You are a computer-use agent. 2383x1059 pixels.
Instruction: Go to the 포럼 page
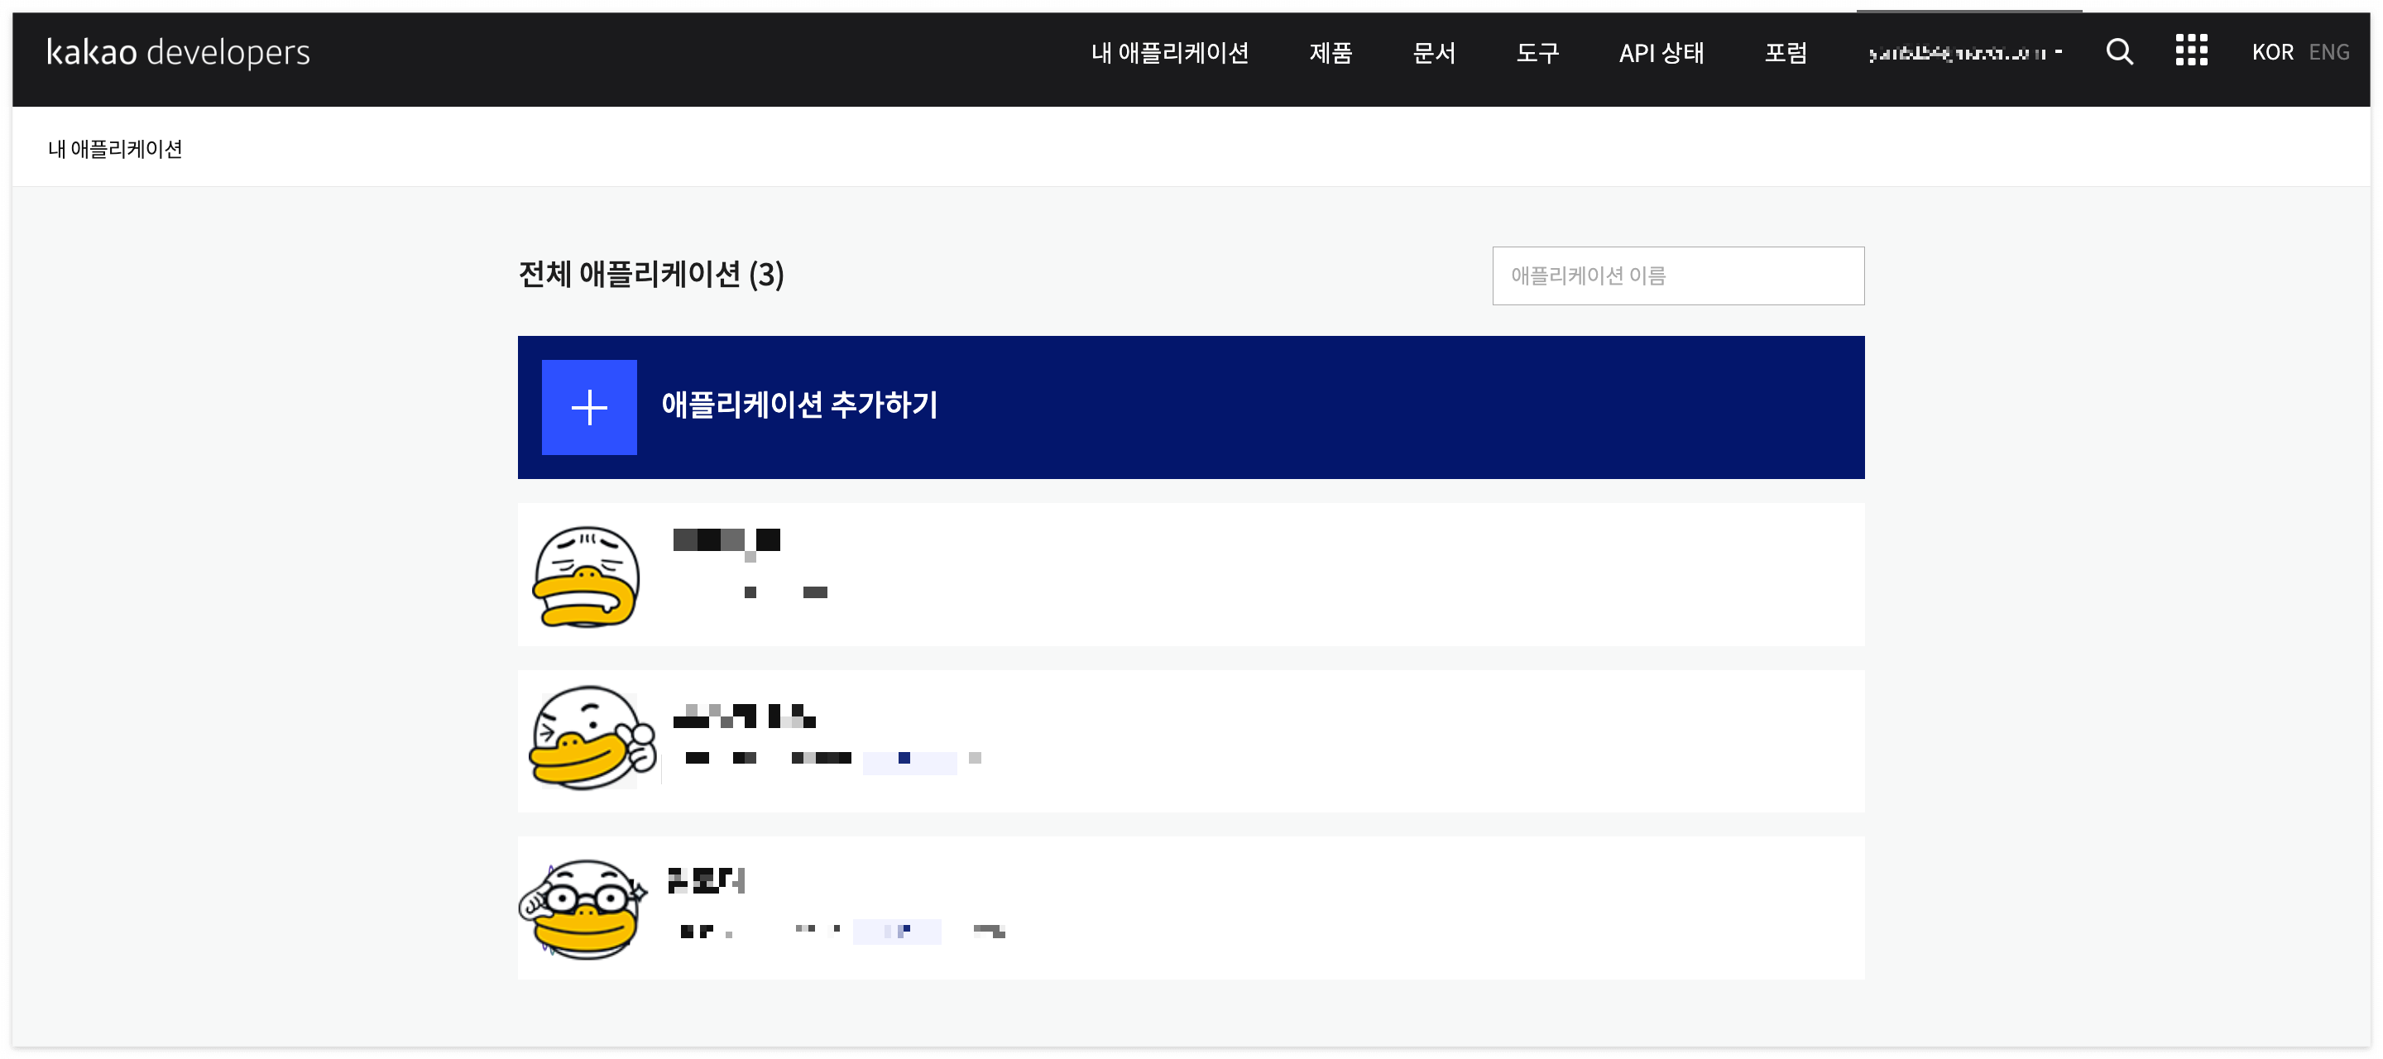[x=1785, y=53]
